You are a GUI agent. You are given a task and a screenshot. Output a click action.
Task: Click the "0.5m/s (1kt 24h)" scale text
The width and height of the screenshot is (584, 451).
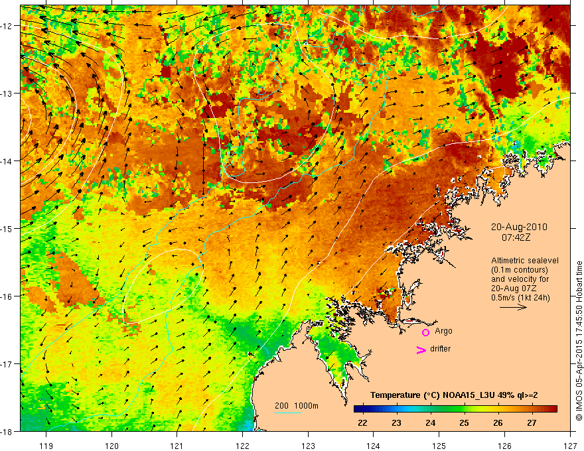[521, 298]
